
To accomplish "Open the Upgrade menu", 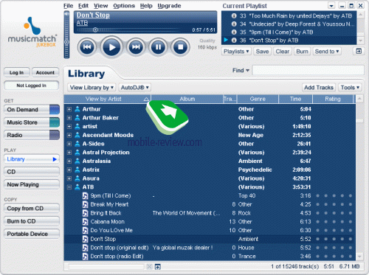I will 169,6.
